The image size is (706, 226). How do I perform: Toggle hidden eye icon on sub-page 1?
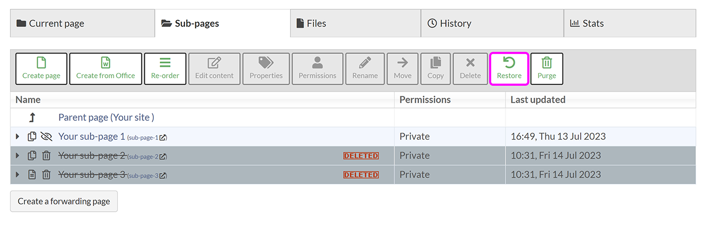pos(46,137)
